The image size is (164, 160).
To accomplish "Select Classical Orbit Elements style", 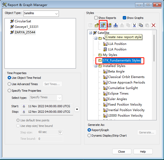I will click(126, 77).
